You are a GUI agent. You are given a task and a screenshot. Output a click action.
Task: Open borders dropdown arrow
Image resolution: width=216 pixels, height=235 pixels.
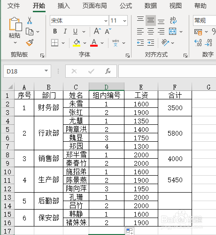pos(63,43)
